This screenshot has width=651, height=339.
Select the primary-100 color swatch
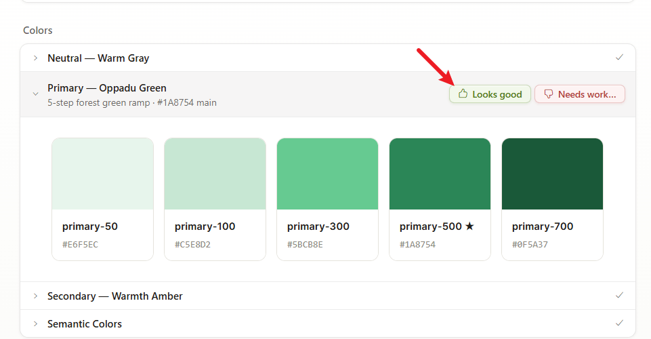point(215,174)
